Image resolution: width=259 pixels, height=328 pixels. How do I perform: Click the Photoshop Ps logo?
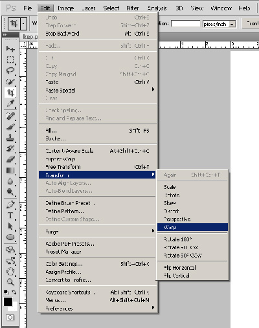click(11, 8)
